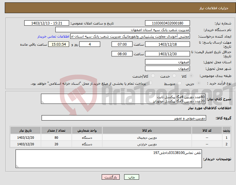Click quantity cell 20

(x=56, y=144)
